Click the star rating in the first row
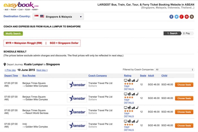The height and width of the screenshot is (132, 198). coord(128,84)
